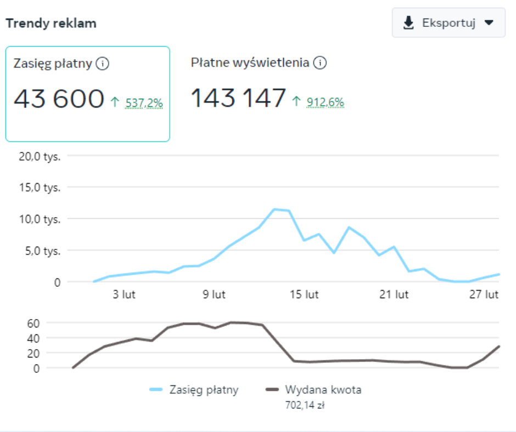Click the green arrow beside 912,6%

tap(296, 101)
